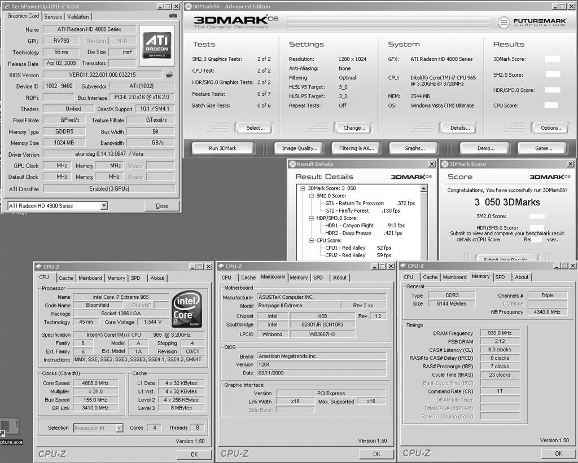Open Graphs... in 3DMark06
The height and width of the screenshot is (463, 578).
point(414,148)
